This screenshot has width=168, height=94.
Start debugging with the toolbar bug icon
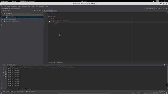point(159,8)
